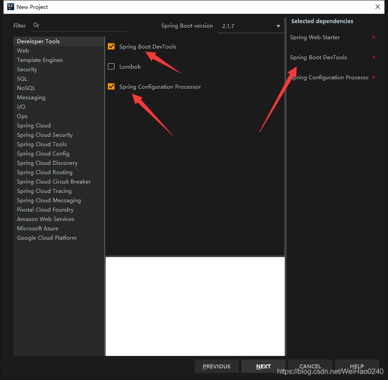Viewport: 388px width, 380px height.
Task: Click the NEXT button
Action: [263, 366]
